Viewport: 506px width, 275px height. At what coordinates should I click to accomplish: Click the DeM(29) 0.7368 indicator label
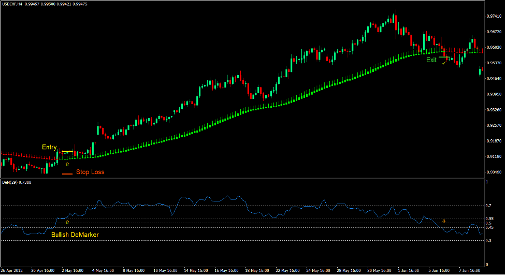coord(17,183)
